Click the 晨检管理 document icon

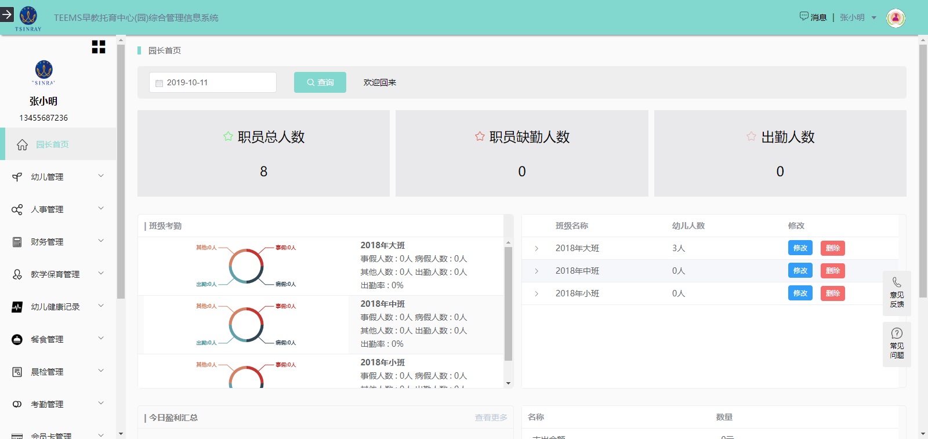coord(17,372)
